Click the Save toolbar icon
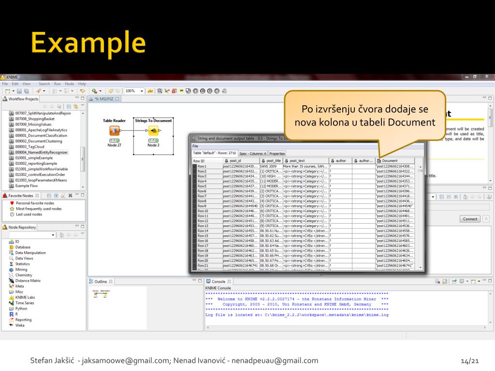 click(19, 91)
